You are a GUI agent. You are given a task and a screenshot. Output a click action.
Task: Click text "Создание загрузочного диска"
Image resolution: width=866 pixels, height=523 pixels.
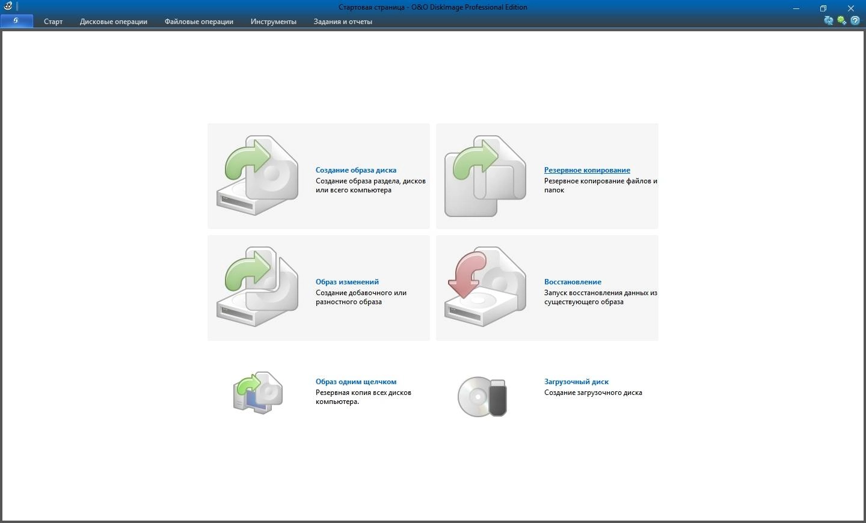tap(593, 393)
